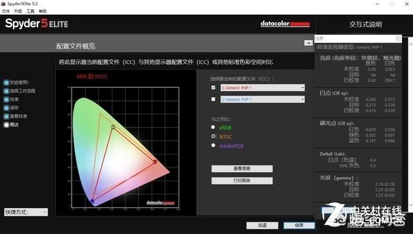Viewport: 413px width, 234px height.
Task: Click the 保存 step icon in sidebar
Action: point(6,108)
